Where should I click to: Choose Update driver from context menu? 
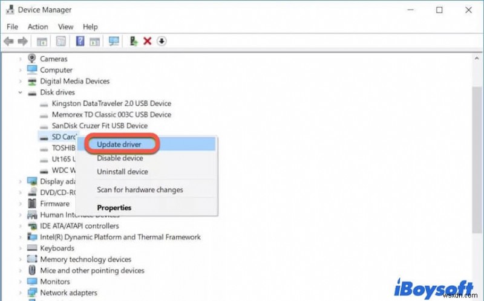146,144
